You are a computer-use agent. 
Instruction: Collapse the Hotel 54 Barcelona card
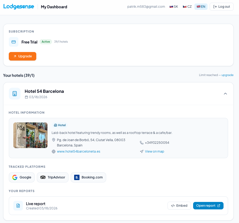click(x=225, y=94)
